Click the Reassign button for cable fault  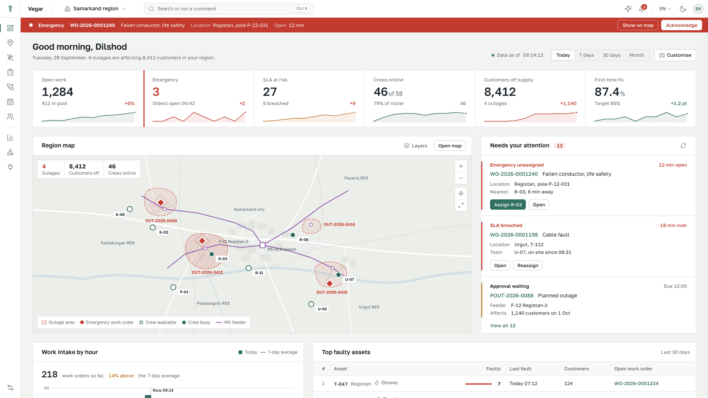[x=528, y=265]
